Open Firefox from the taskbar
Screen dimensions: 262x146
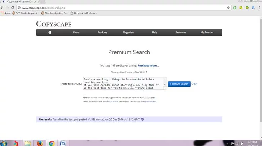(40, 143)
